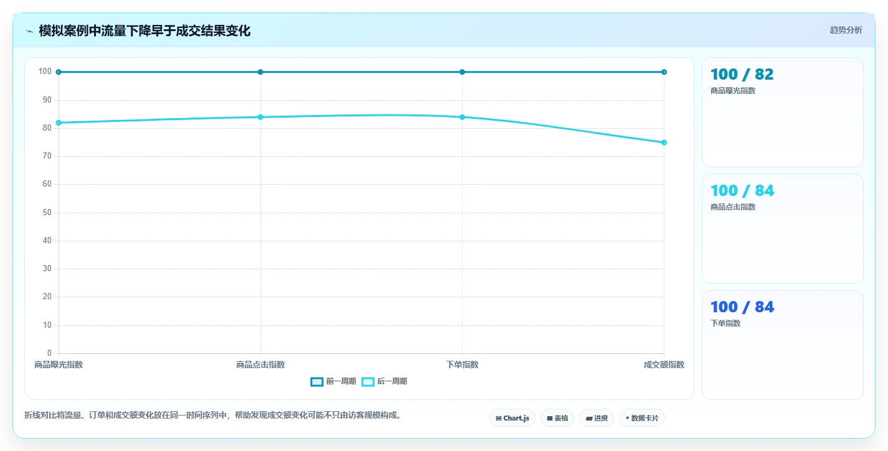The height and width of the screenshot is (451, 888).
Task: Select the 后一周期 point at 下单指数
Action: [x=462, y=117]
